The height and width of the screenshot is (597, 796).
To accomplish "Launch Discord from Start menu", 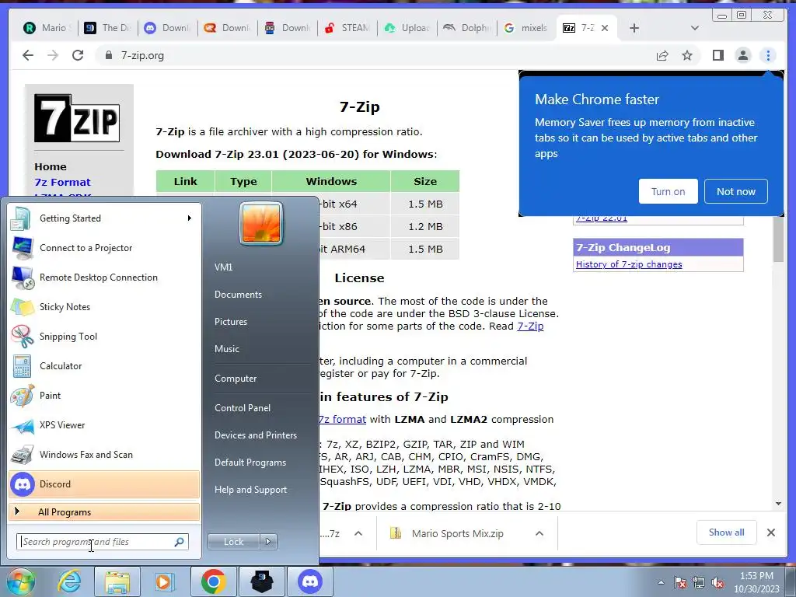I will tap(104, 484).
